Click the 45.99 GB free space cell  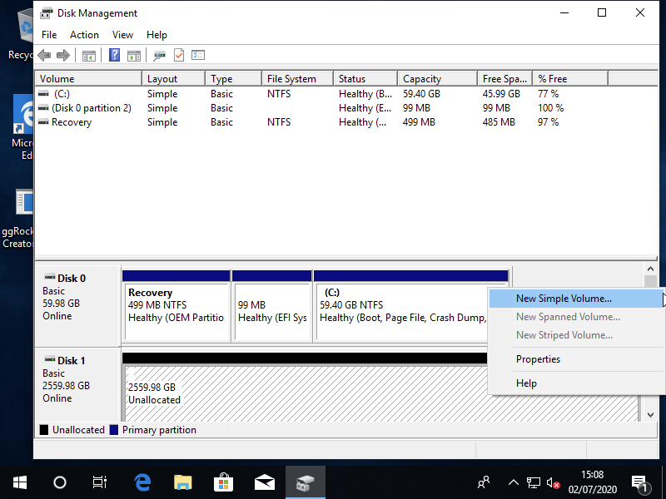(501, 94)
